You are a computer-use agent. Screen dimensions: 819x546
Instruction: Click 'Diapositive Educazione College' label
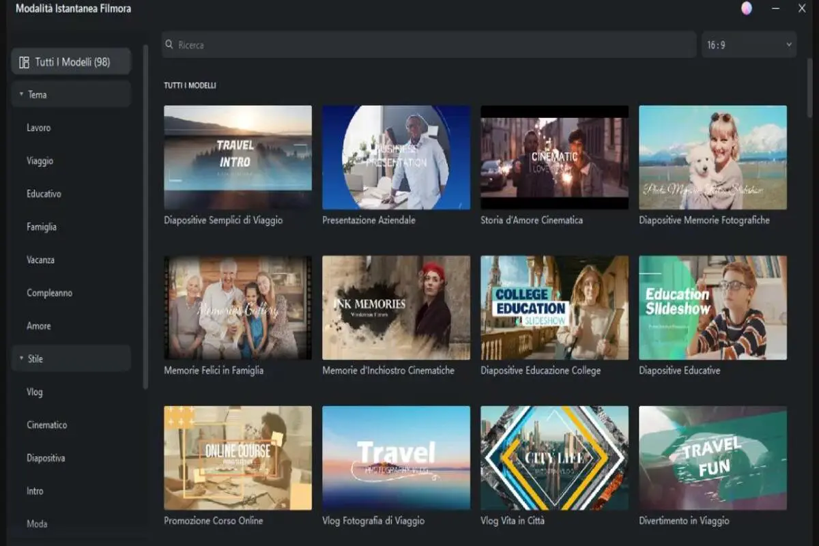[x=541, y=371]
